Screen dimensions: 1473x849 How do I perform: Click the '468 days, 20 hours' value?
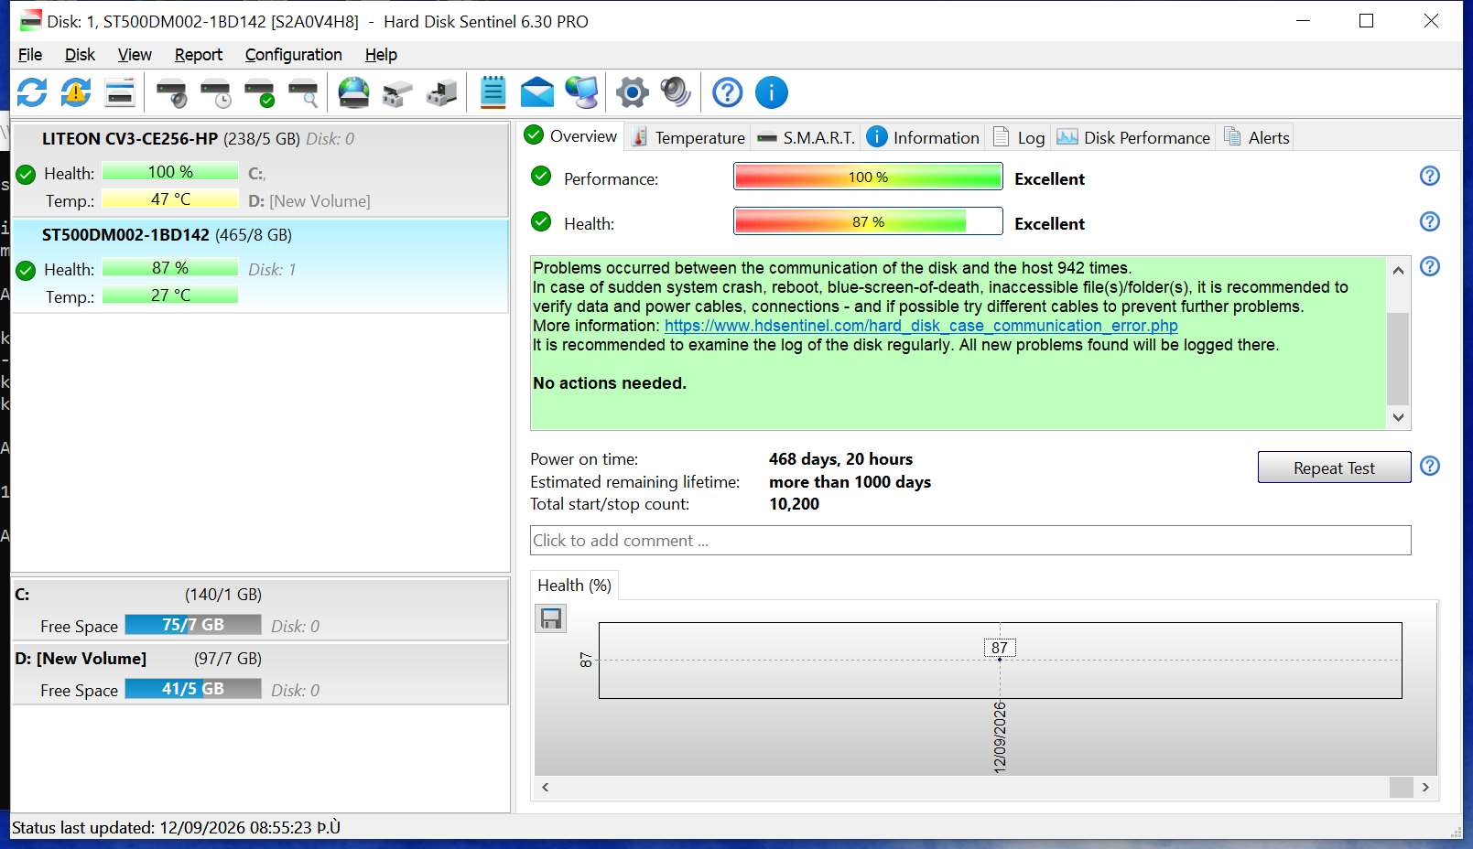[x=840, y=459]
